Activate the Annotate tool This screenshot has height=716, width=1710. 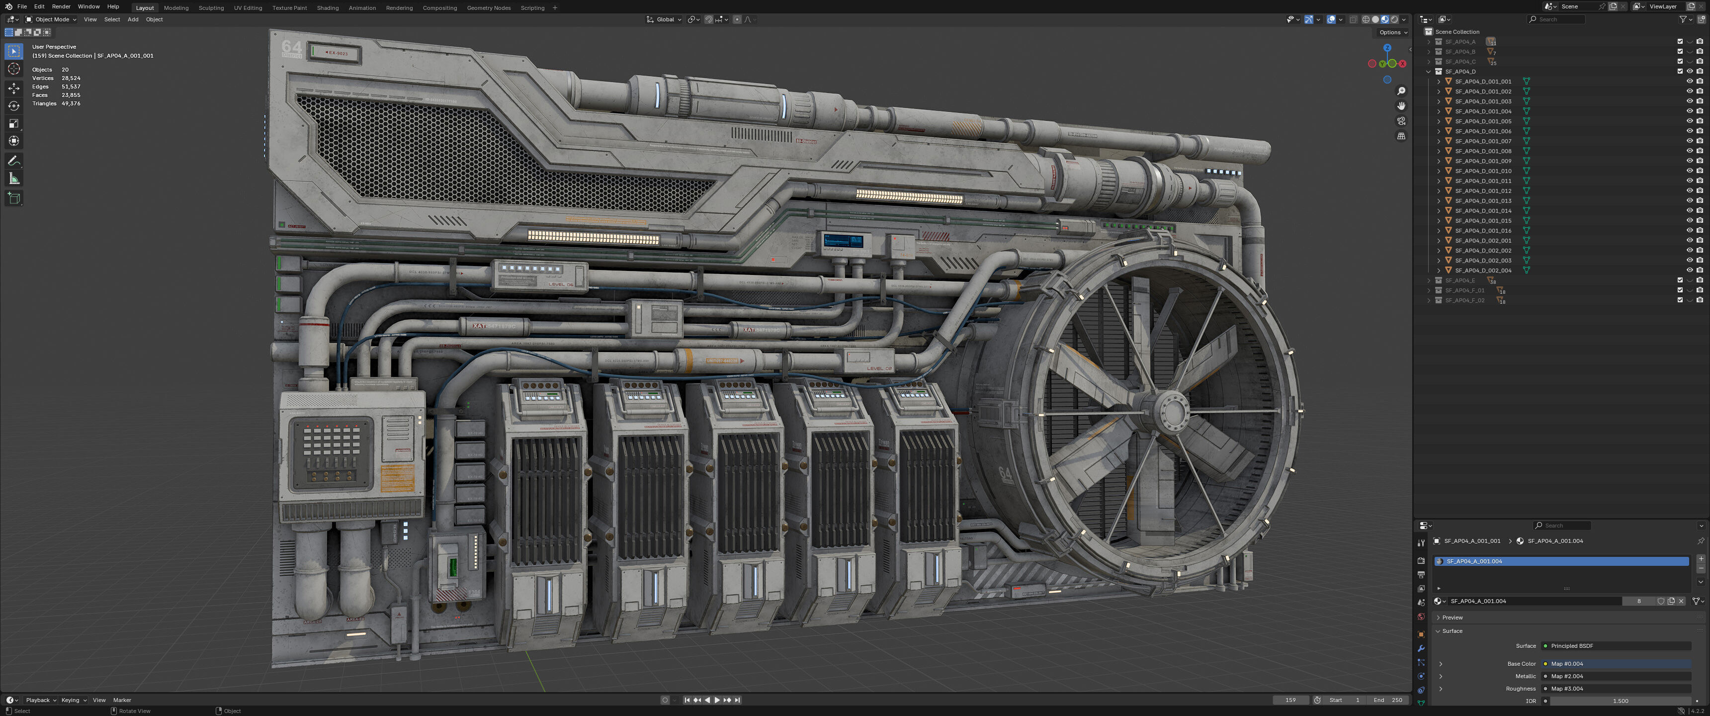[x=14, y=161]
